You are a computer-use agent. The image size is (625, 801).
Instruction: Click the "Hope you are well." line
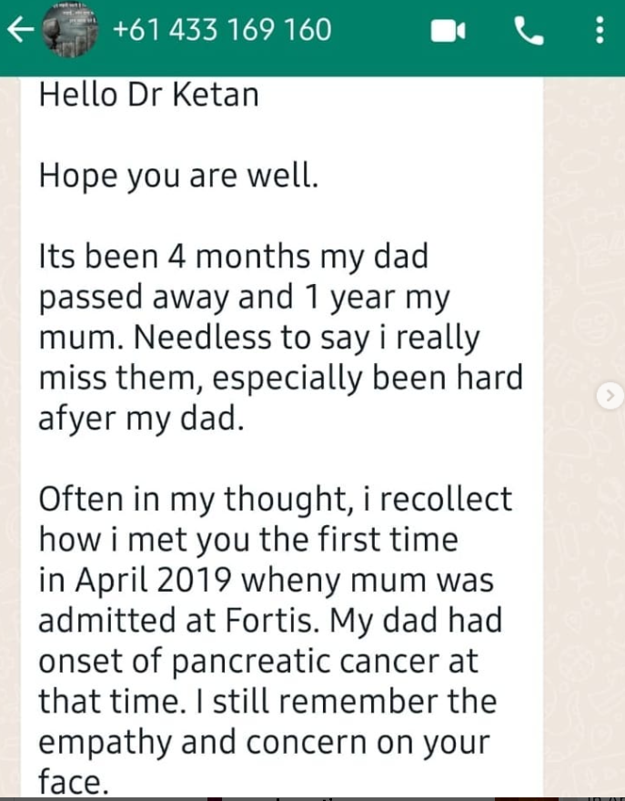[x=178, y=176]
